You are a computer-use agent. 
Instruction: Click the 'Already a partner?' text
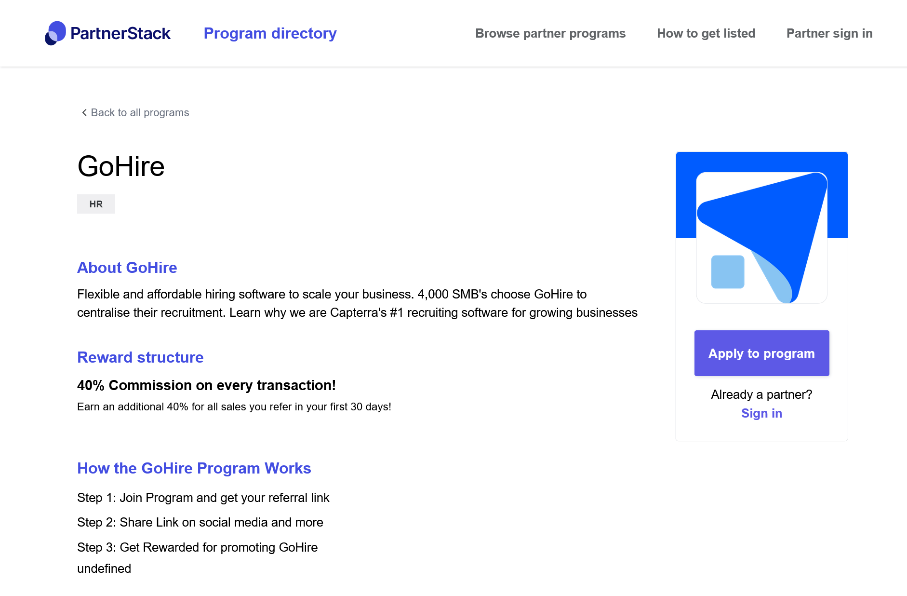point(761,394)
